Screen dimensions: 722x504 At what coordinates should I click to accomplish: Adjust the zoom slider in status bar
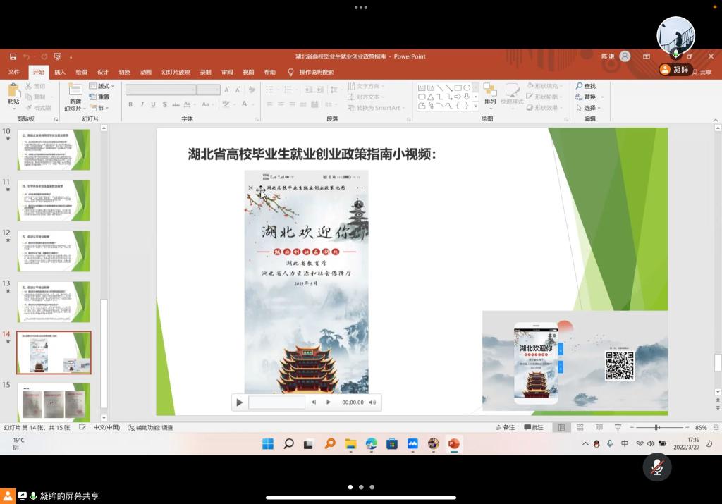[x=656, y=428]
